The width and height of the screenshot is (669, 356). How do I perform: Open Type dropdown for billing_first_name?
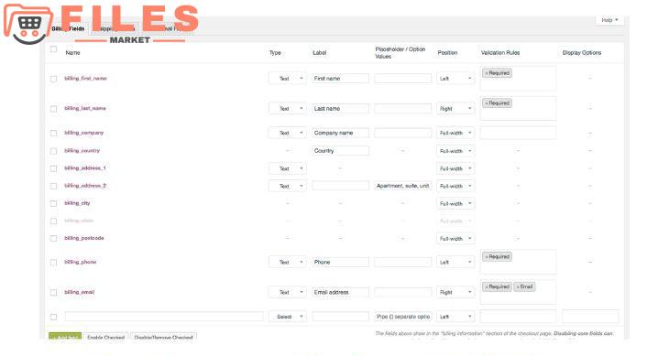(287, 79)
